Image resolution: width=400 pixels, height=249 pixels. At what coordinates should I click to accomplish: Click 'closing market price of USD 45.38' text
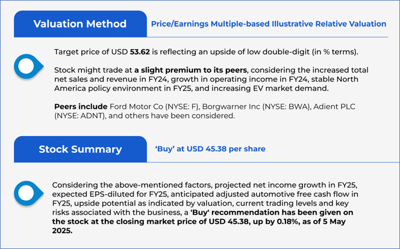click(187, 221)
